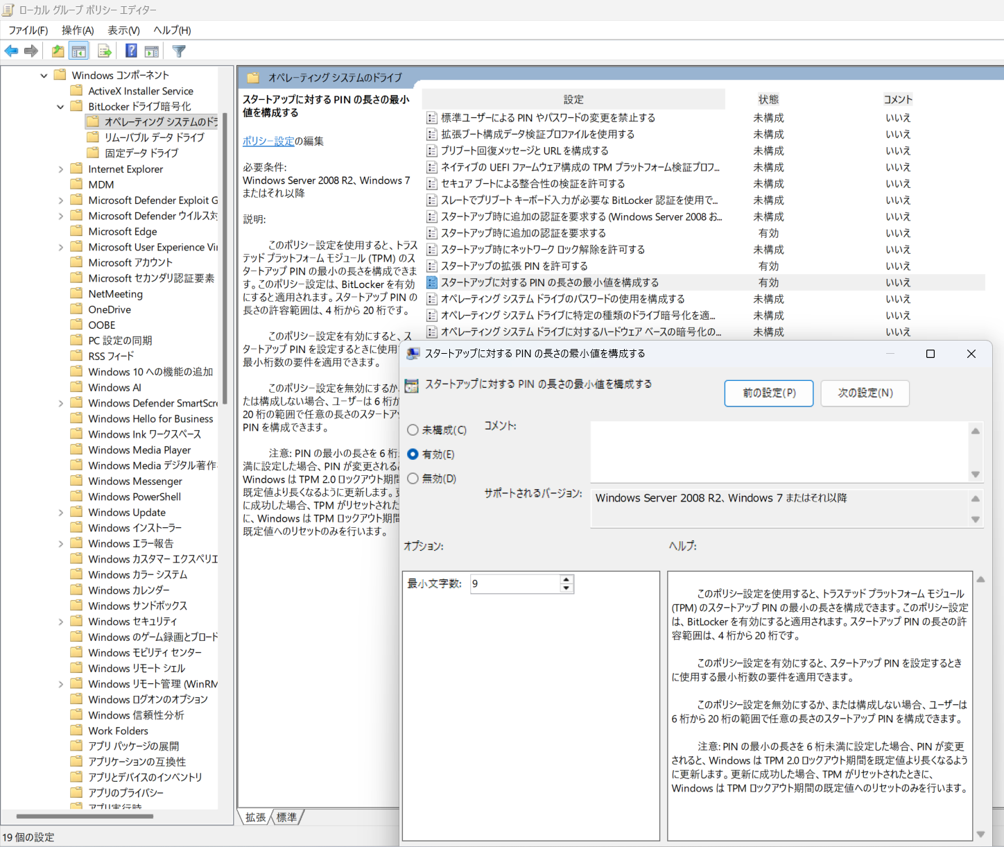Open the 操作(A) menu
The image size is (1004, 847).
[x=77, y=30]
